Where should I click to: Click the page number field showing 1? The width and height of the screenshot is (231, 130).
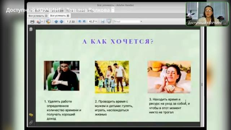point(67,22)
